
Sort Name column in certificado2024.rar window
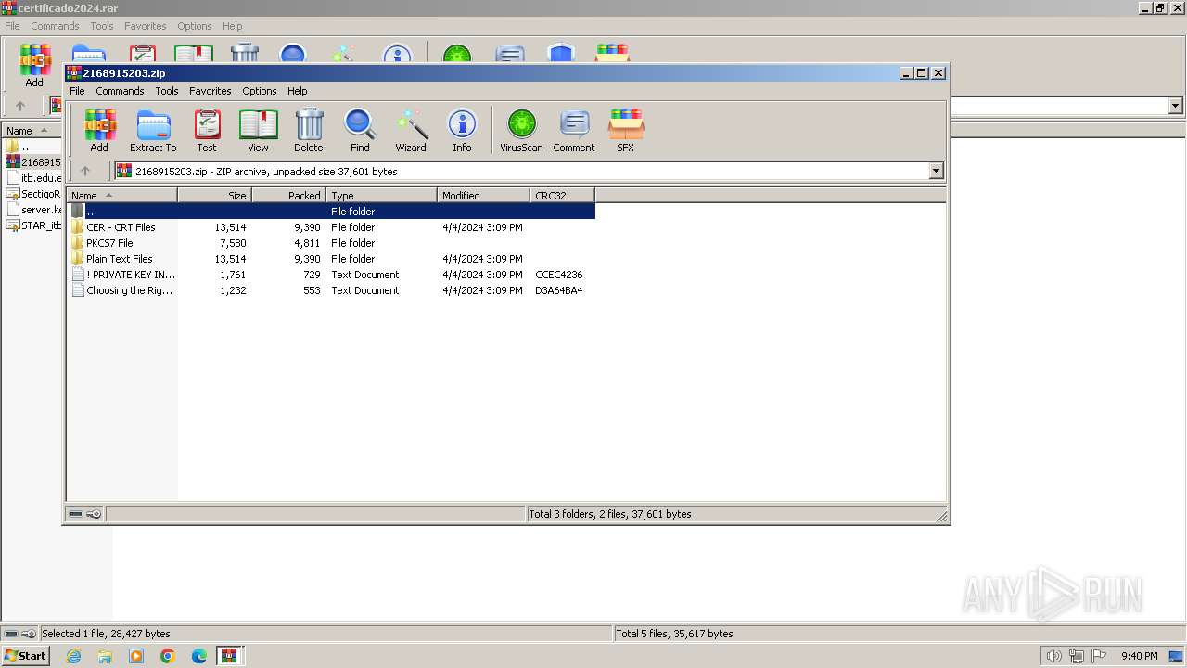(x=31, y=131)
